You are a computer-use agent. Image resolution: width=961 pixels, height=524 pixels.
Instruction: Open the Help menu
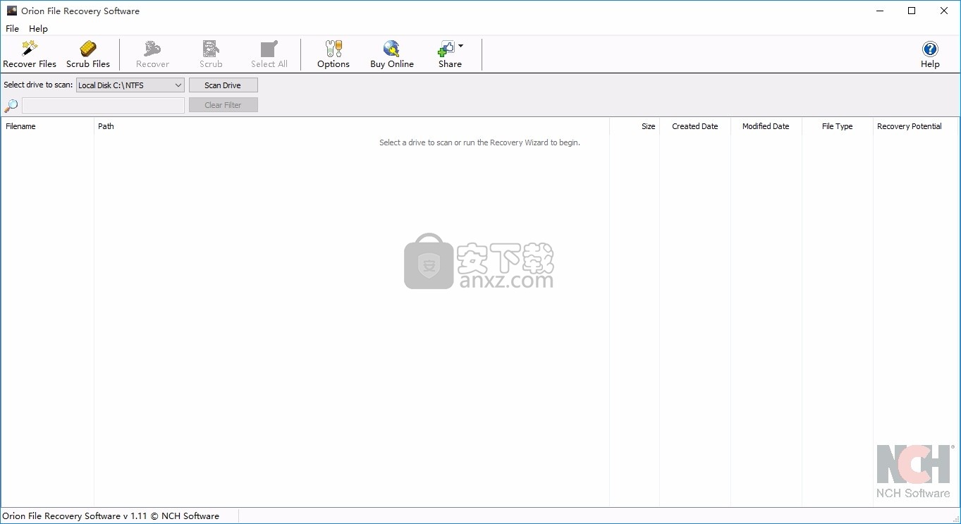38,29
